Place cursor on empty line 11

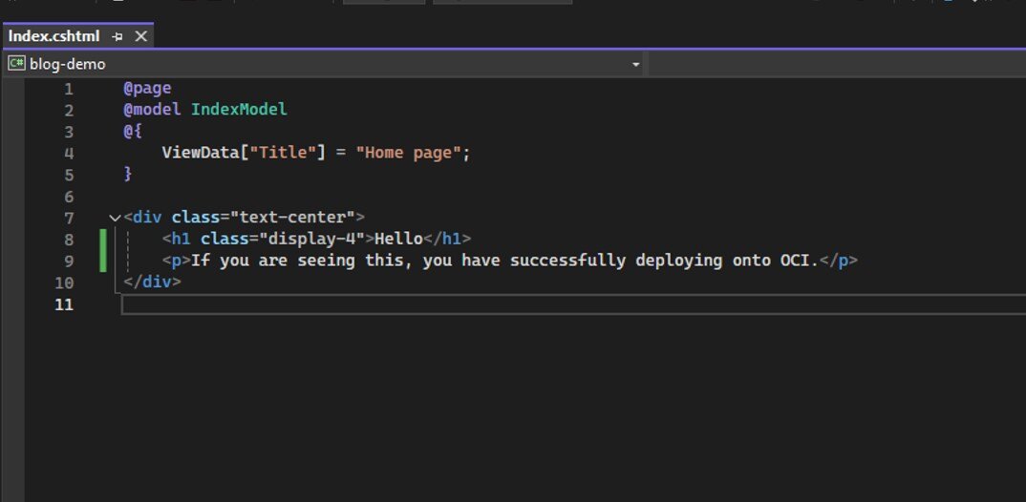click(573, 304)
